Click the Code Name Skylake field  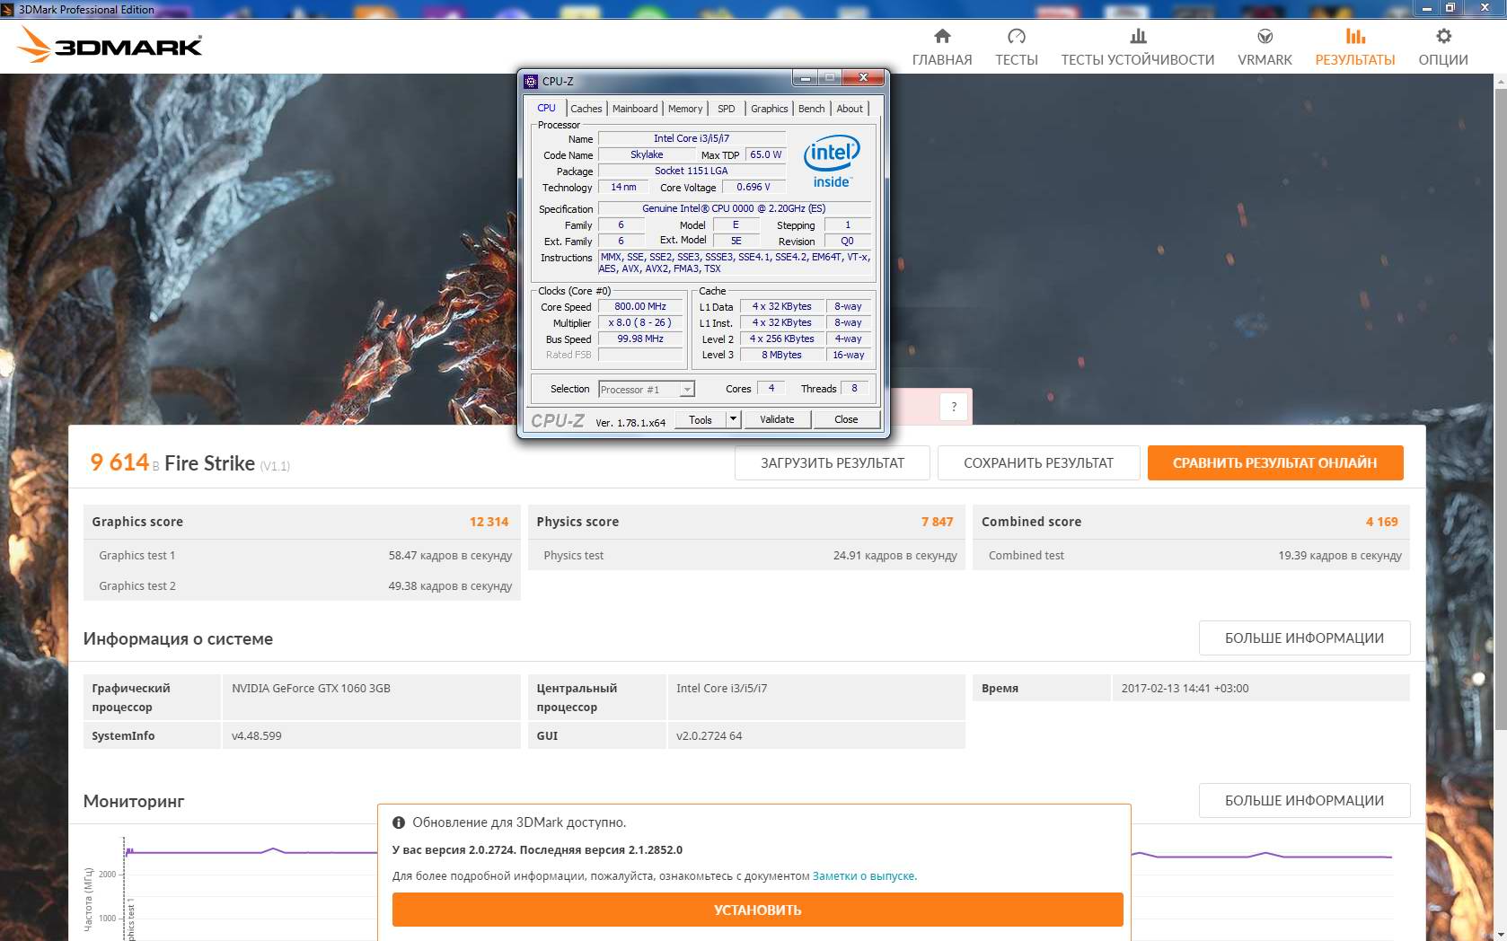pos(647,154)
